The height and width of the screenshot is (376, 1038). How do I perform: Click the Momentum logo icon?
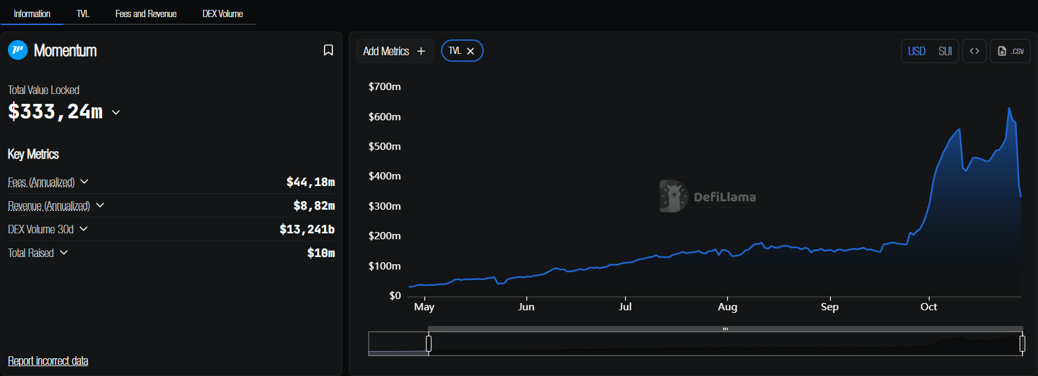pos(18,51)
